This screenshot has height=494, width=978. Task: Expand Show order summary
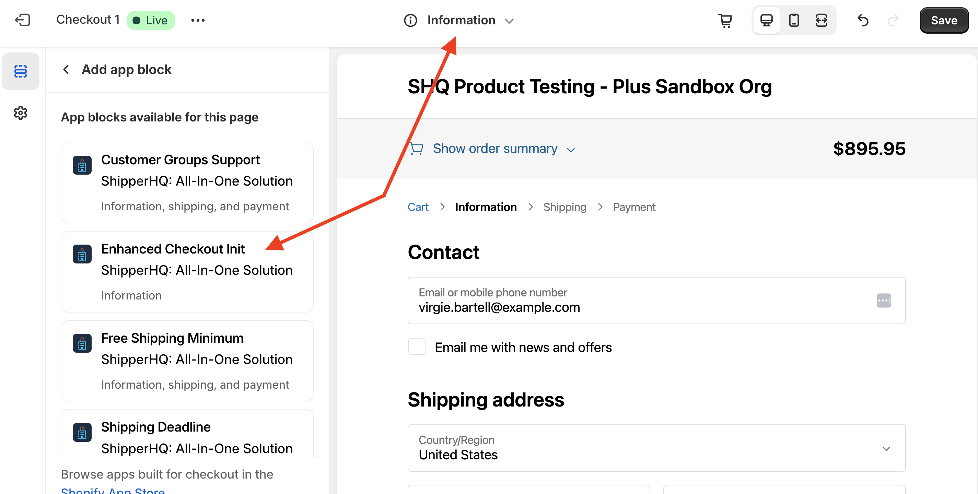coord(495,148)
